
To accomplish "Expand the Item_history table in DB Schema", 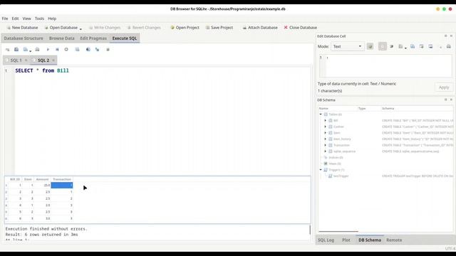I will [326, 139].
